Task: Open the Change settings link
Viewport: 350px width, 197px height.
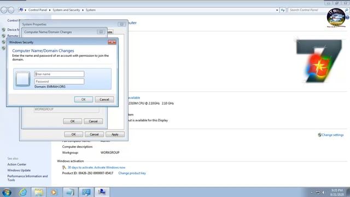Action: 332,135
